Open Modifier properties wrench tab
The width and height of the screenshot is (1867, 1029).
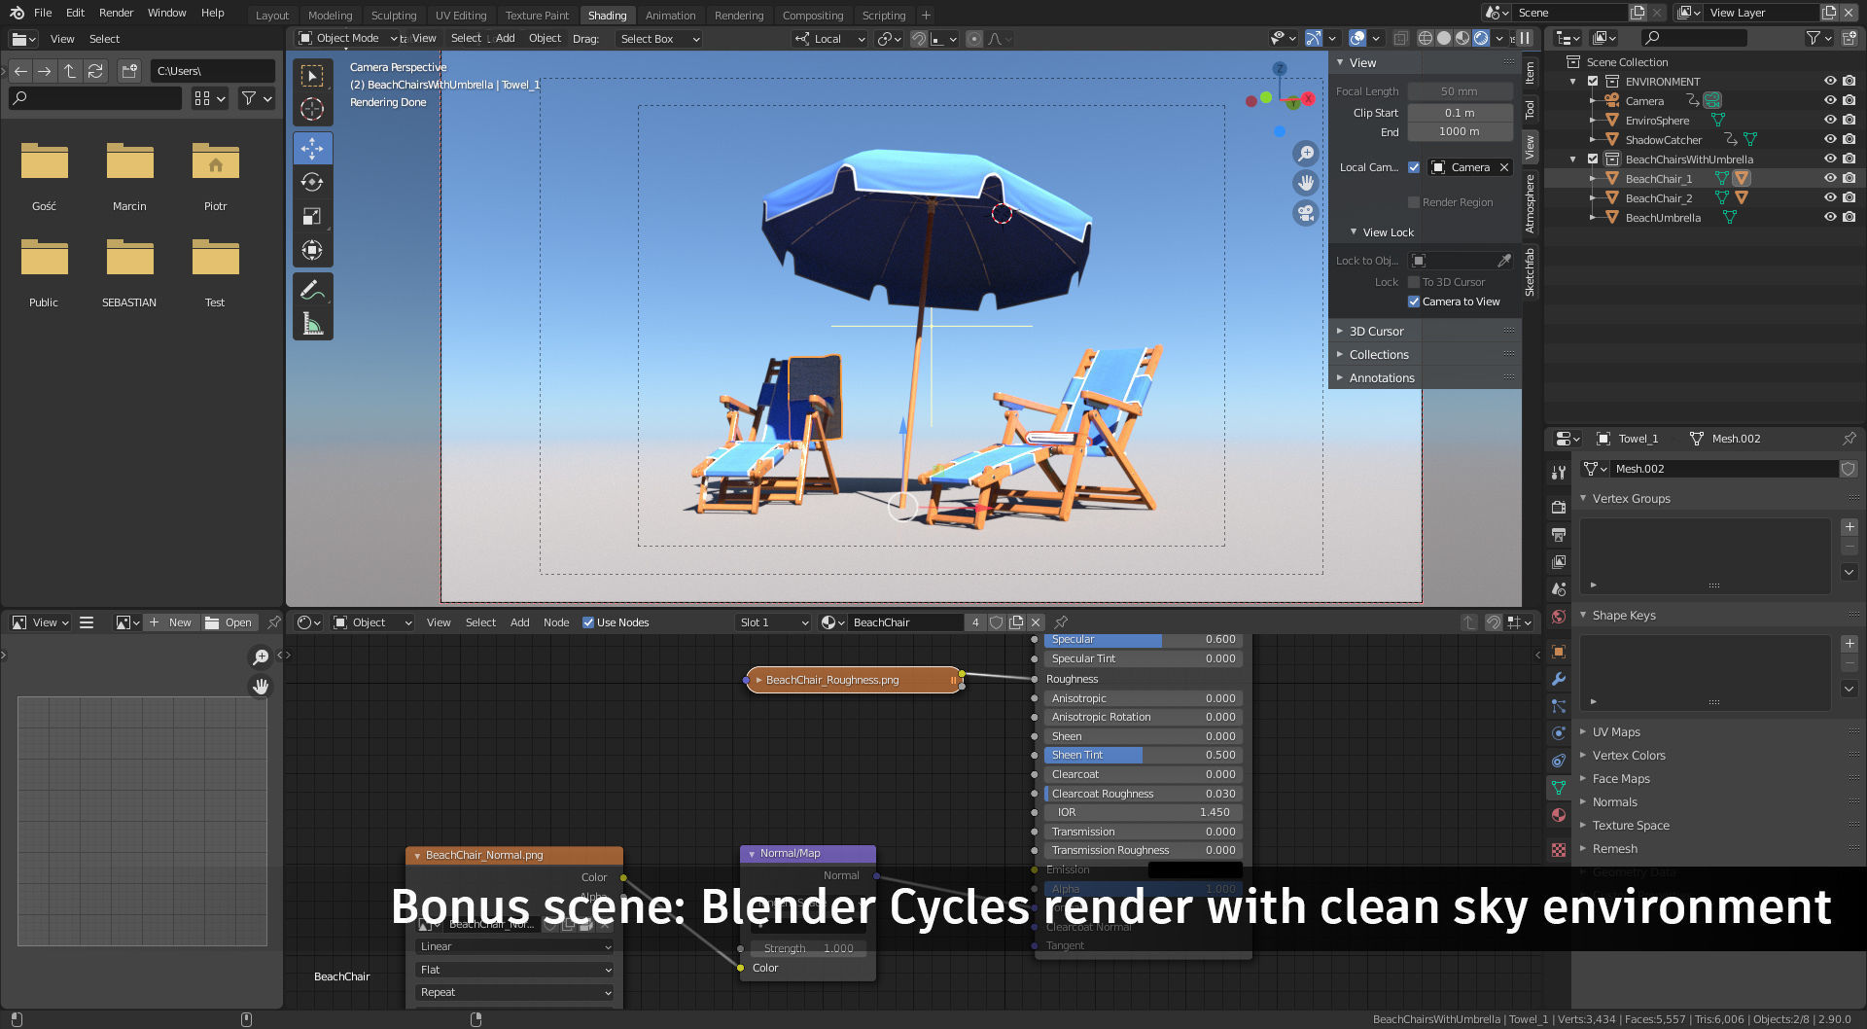point(1559,679)
